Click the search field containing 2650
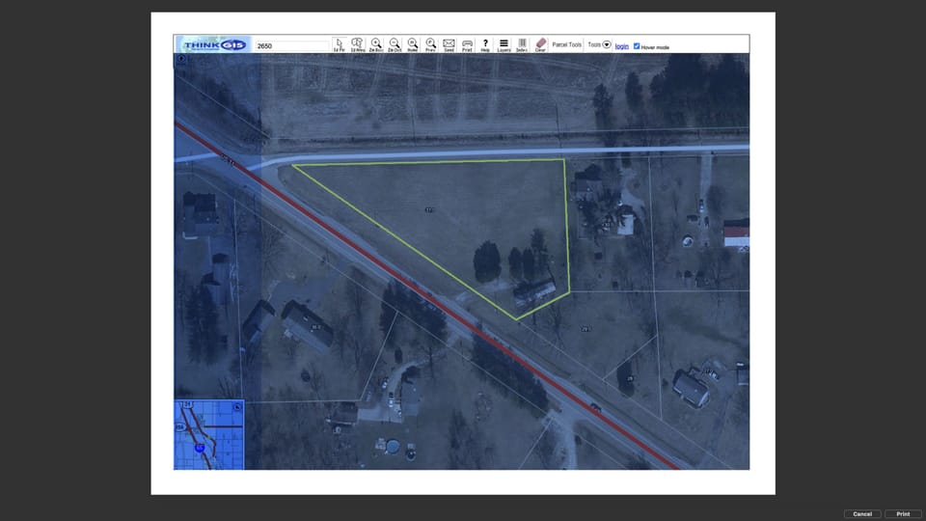Image resolution: width=926 pixels, height=521 pixels. [292, 45]
